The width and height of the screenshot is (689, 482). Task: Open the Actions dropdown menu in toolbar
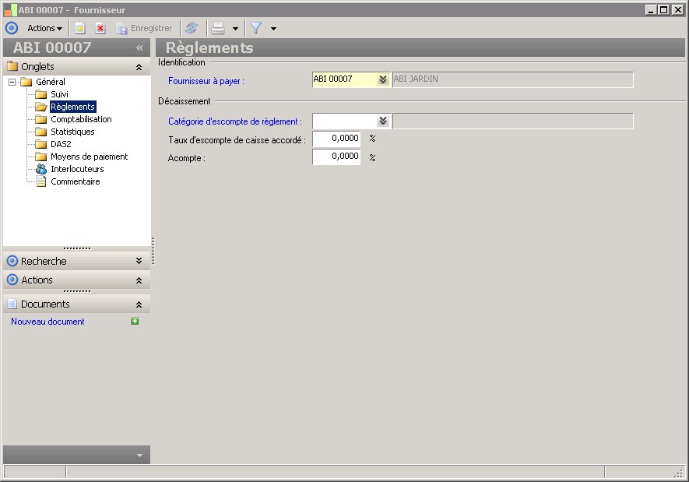click(x=45, y=28)
